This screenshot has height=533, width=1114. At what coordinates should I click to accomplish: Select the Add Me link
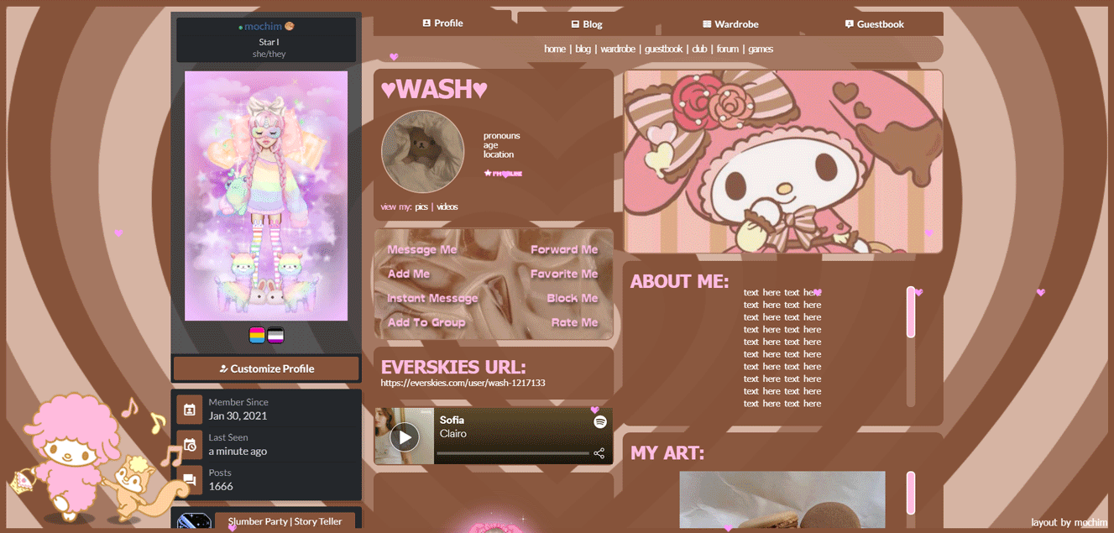pyautogui.click(x=409, y=274)
